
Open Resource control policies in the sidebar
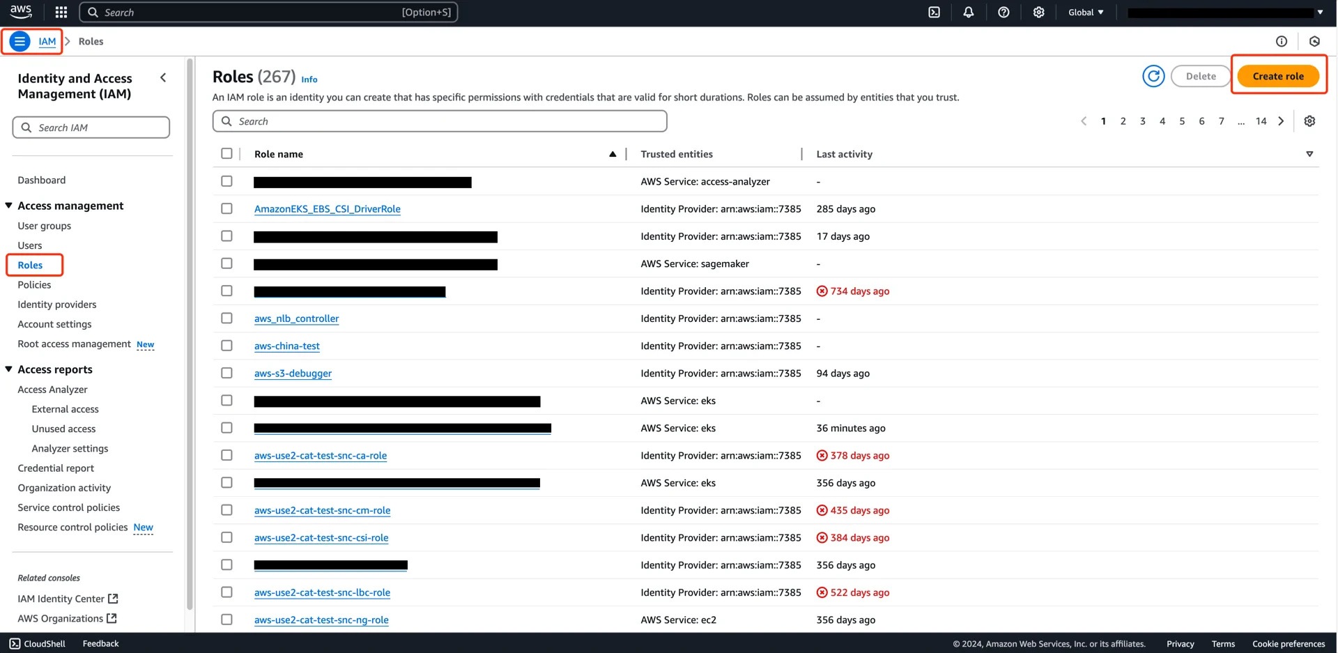(72, 527)
